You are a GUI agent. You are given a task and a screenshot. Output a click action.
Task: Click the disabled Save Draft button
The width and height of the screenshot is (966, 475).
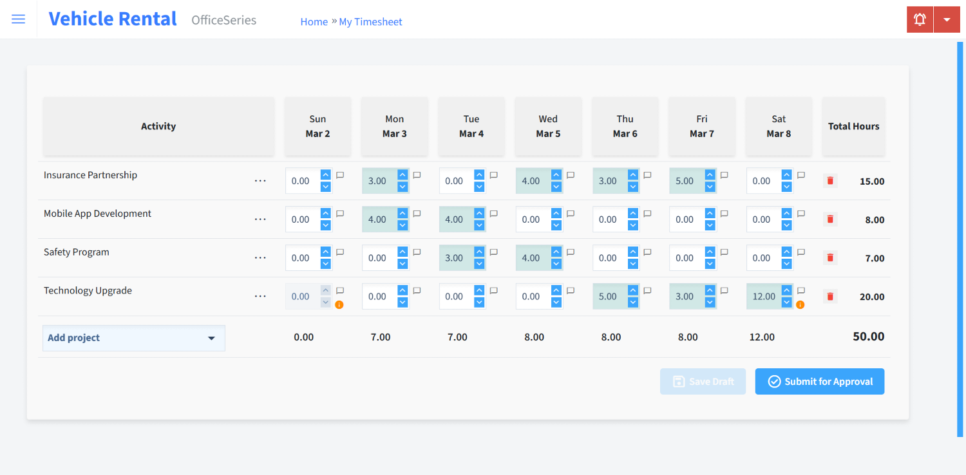(x=703, y=381)
